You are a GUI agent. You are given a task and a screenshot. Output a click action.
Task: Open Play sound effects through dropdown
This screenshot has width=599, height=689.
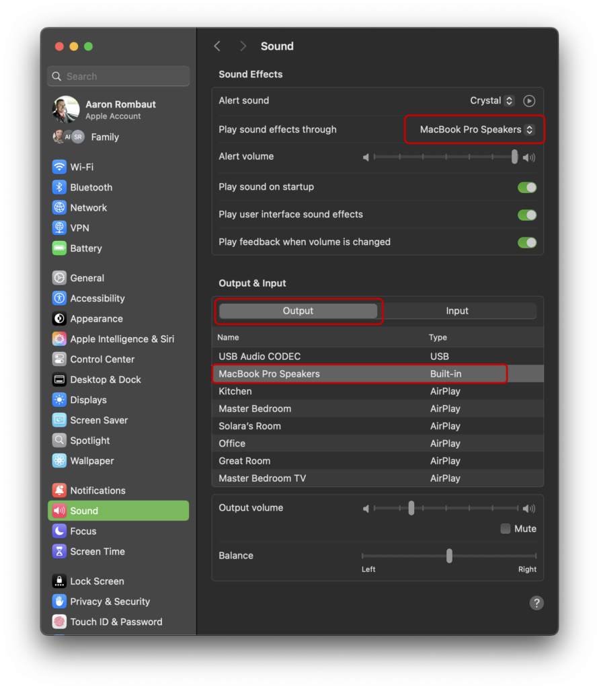pos(476,130)
